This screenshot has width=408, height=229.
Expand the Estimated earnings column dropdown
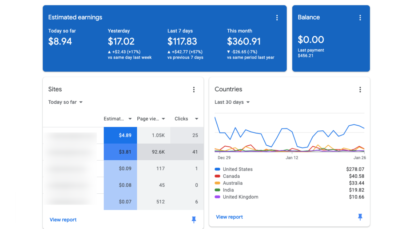tap(130, 119)
